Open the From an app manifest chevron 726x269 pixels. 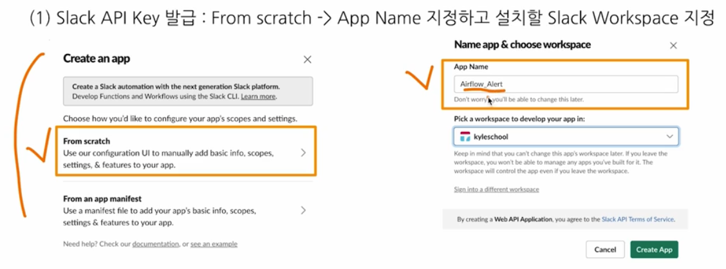303,210
